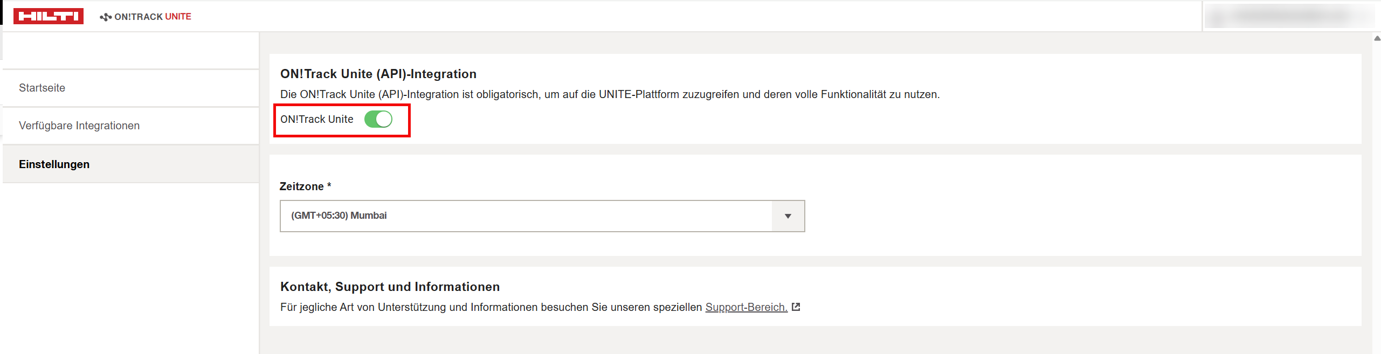Select Einstellungen in the sidebar

(x=54, y=164)
